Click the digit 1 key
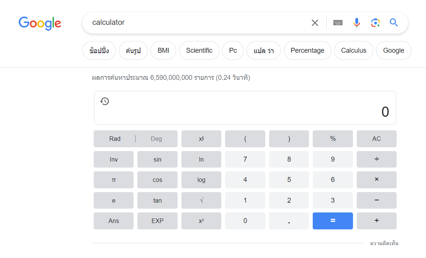 [x=245, y=200]
